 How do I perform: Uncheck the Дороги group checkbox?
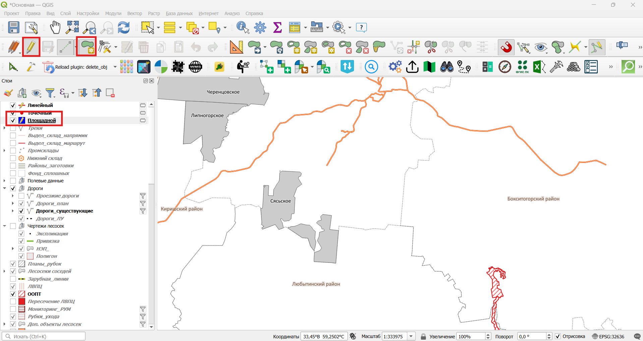coord(13,188)
